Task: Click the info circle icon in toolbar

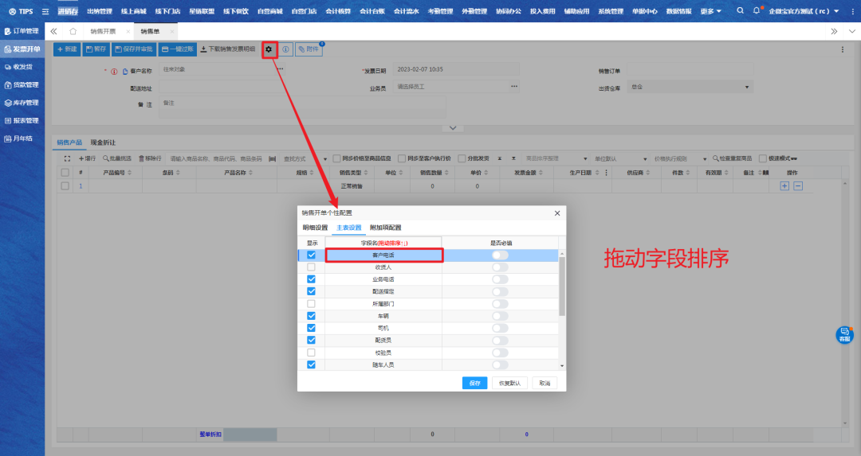Action: point(285,49)
